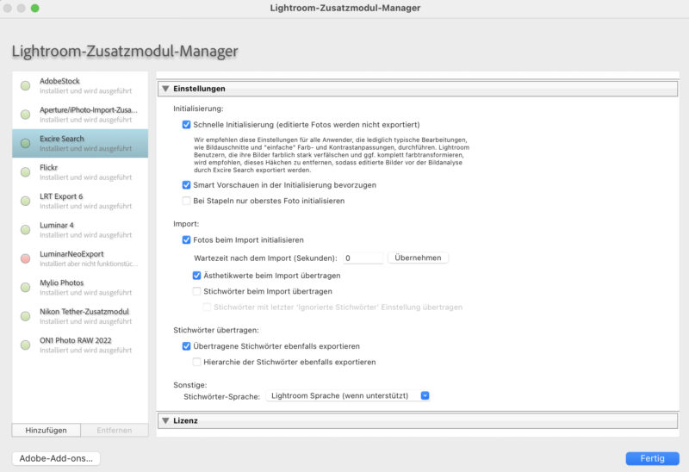Click the Mylio Photos status circle

(26, 288)
